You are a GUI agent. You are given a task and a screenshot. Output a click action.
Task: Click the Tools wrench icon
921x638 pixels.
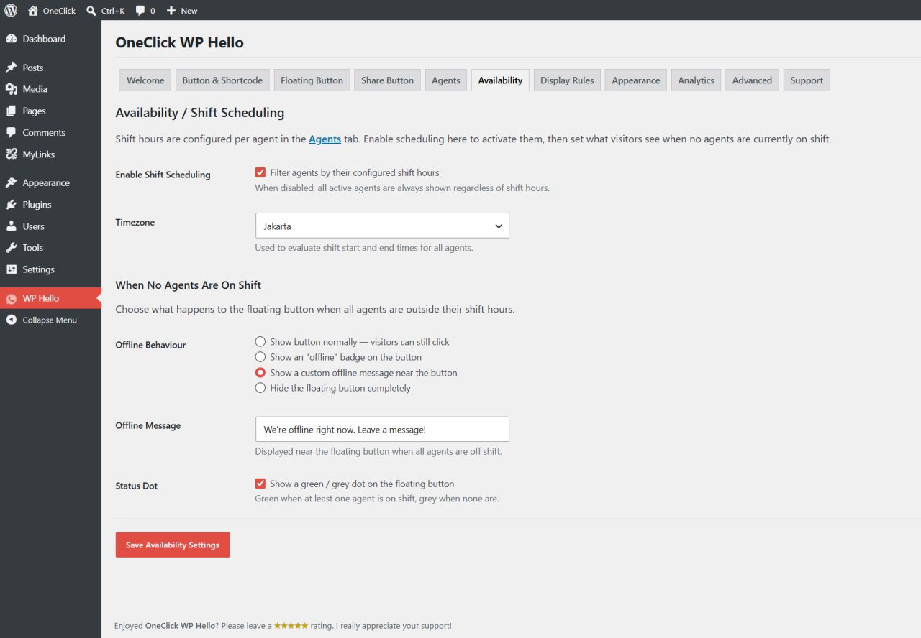(x=12, y=248)
